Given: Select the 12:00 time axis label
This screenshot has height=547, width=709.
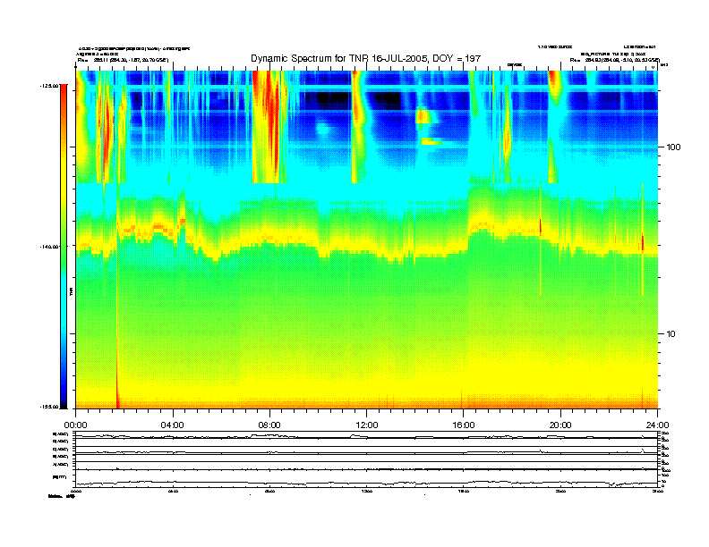Looking at the screenshot, I should (x=367, y=425).
